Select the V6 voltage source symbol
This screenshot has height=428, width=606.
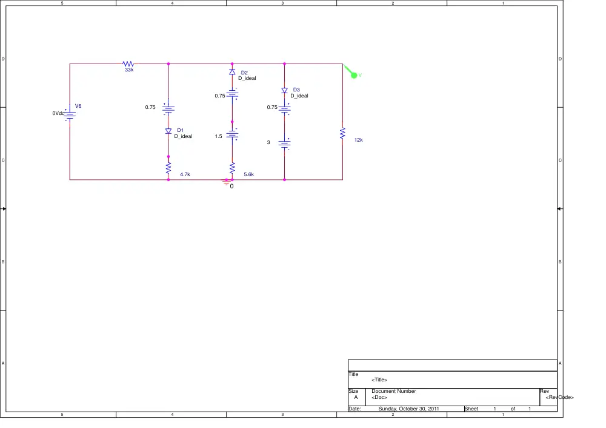70,114
